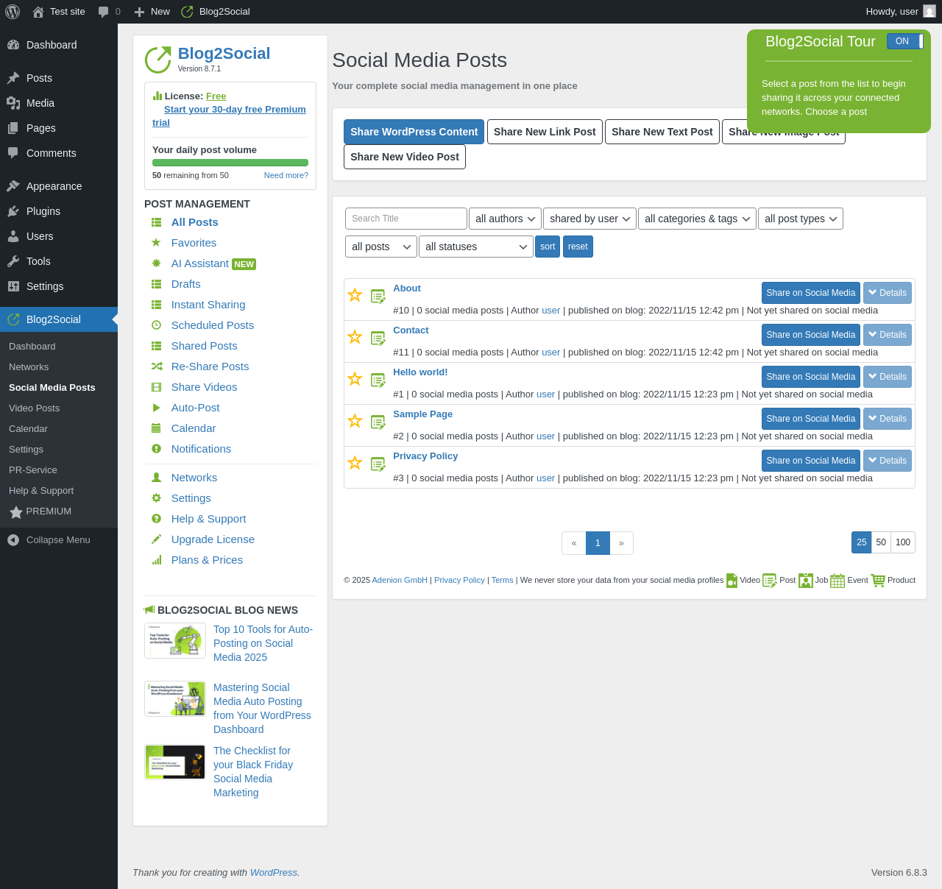
Task: Click the Notifications alert icon
Action: pos(156,449)
